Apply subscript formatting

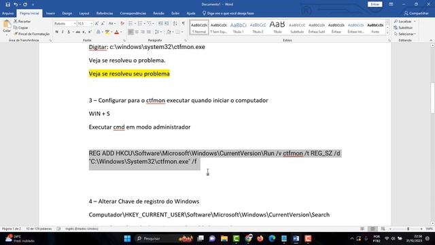click(84, 32)
